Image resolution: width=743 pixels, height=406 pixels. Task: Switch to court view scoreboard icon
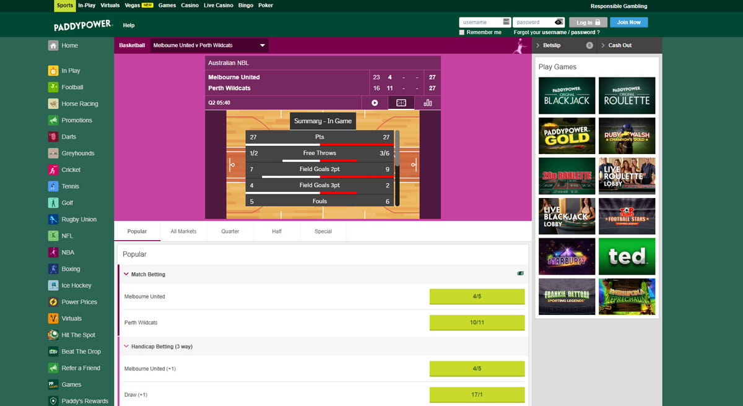(401, 103)
